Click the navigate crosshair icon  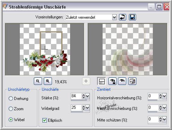[x=86, y=81]
